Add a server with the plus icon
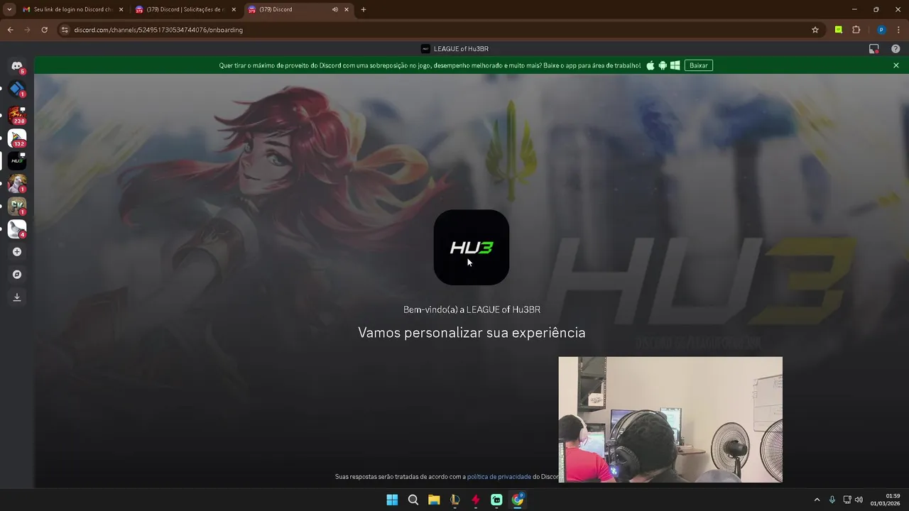 [17, 251]
